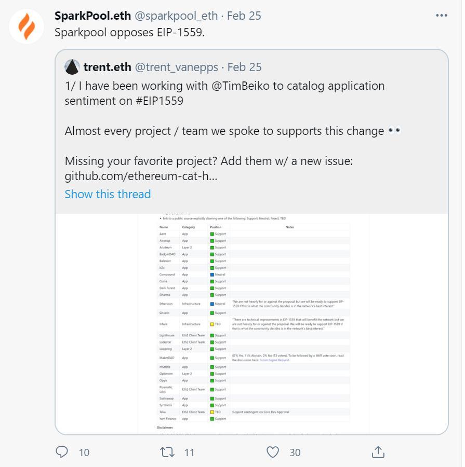Click SparkPool flame profile avatar
The height and width of the screenshot is (467, 465).
click(26, 26)
